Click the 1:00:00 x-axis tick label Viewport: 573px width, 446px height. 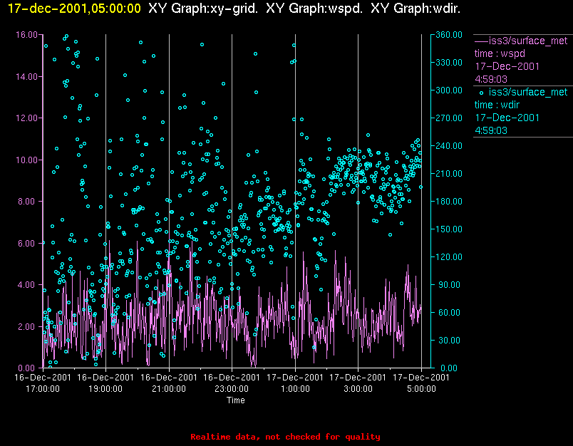click(x=294, y=389)
